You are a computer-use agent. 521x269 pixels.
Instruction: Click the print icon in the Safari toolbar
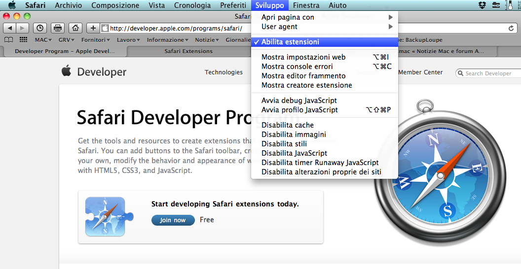58,28
